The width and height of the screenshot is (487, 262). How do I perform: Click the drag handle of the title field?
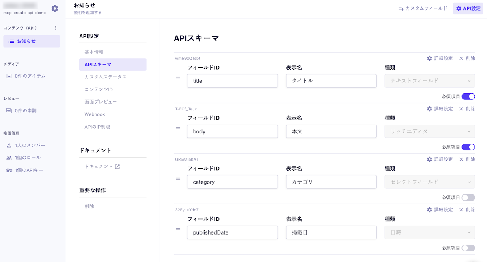[178, 78]
